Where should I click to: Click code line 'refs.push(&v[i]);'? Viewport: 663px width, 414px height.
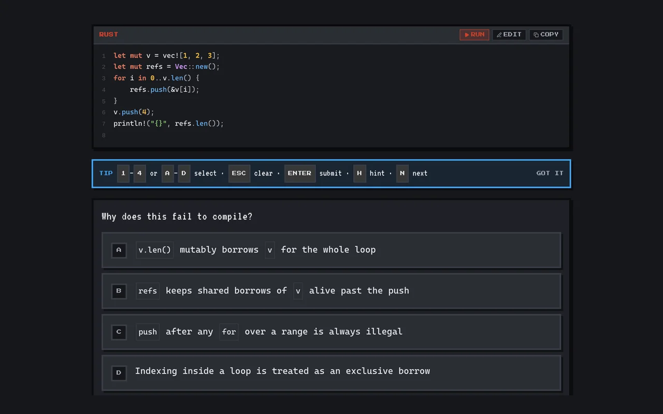pos(165,90)
